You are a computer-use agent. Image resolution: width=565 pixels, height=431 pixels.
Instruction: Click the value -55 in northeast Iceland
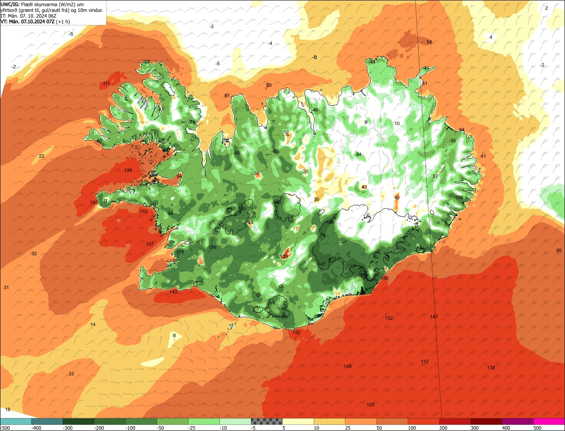tap(452, 141)
